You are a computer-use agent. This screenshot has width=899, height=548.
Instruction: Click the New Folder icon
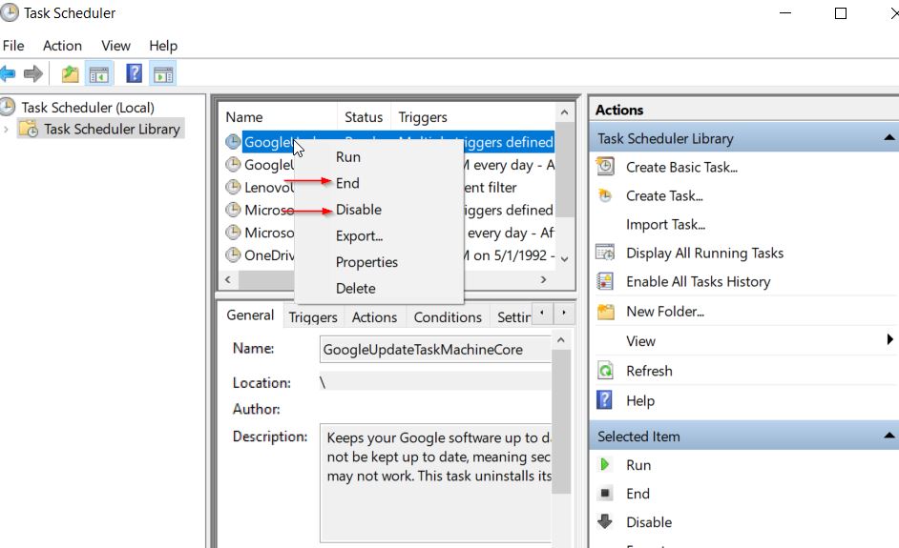pyautogui.click(x=605, y=312)
